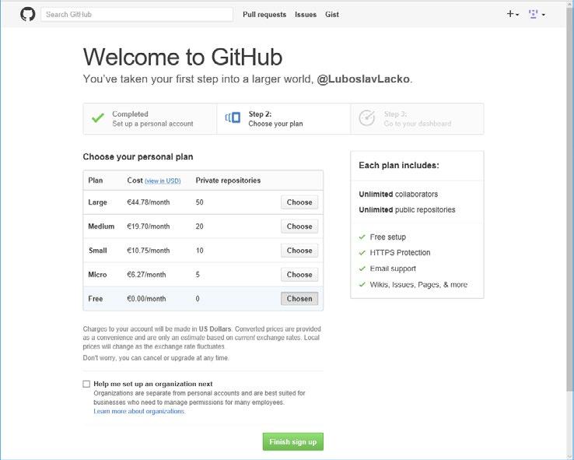This screenshot has width=574, height=460.
Task: Open Learn more about organizations link
Action: [139, 411]
